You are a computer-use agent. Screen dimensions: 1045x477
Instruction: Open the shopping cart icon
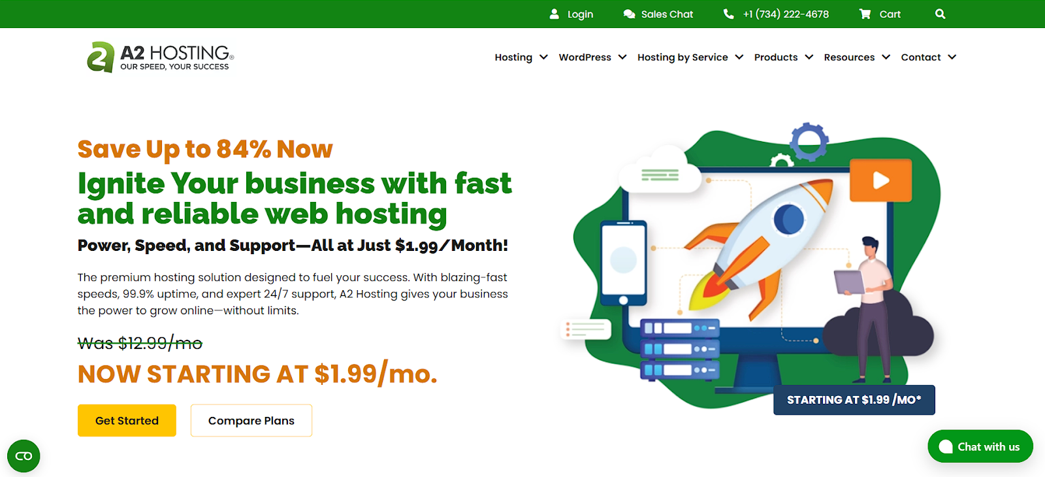(865, 14)
